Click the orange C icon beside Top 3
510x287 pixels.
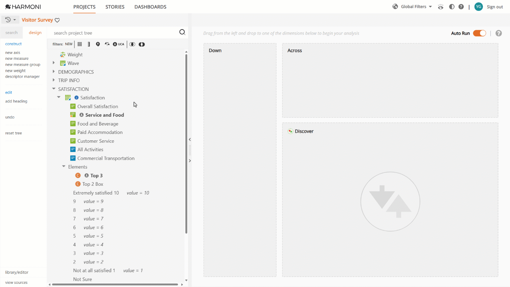[x=78, y=175]
